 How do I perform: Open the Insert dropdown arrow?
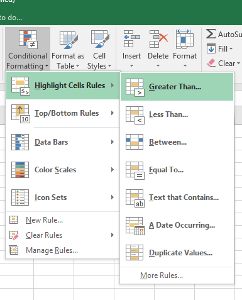tap(131, 65)
